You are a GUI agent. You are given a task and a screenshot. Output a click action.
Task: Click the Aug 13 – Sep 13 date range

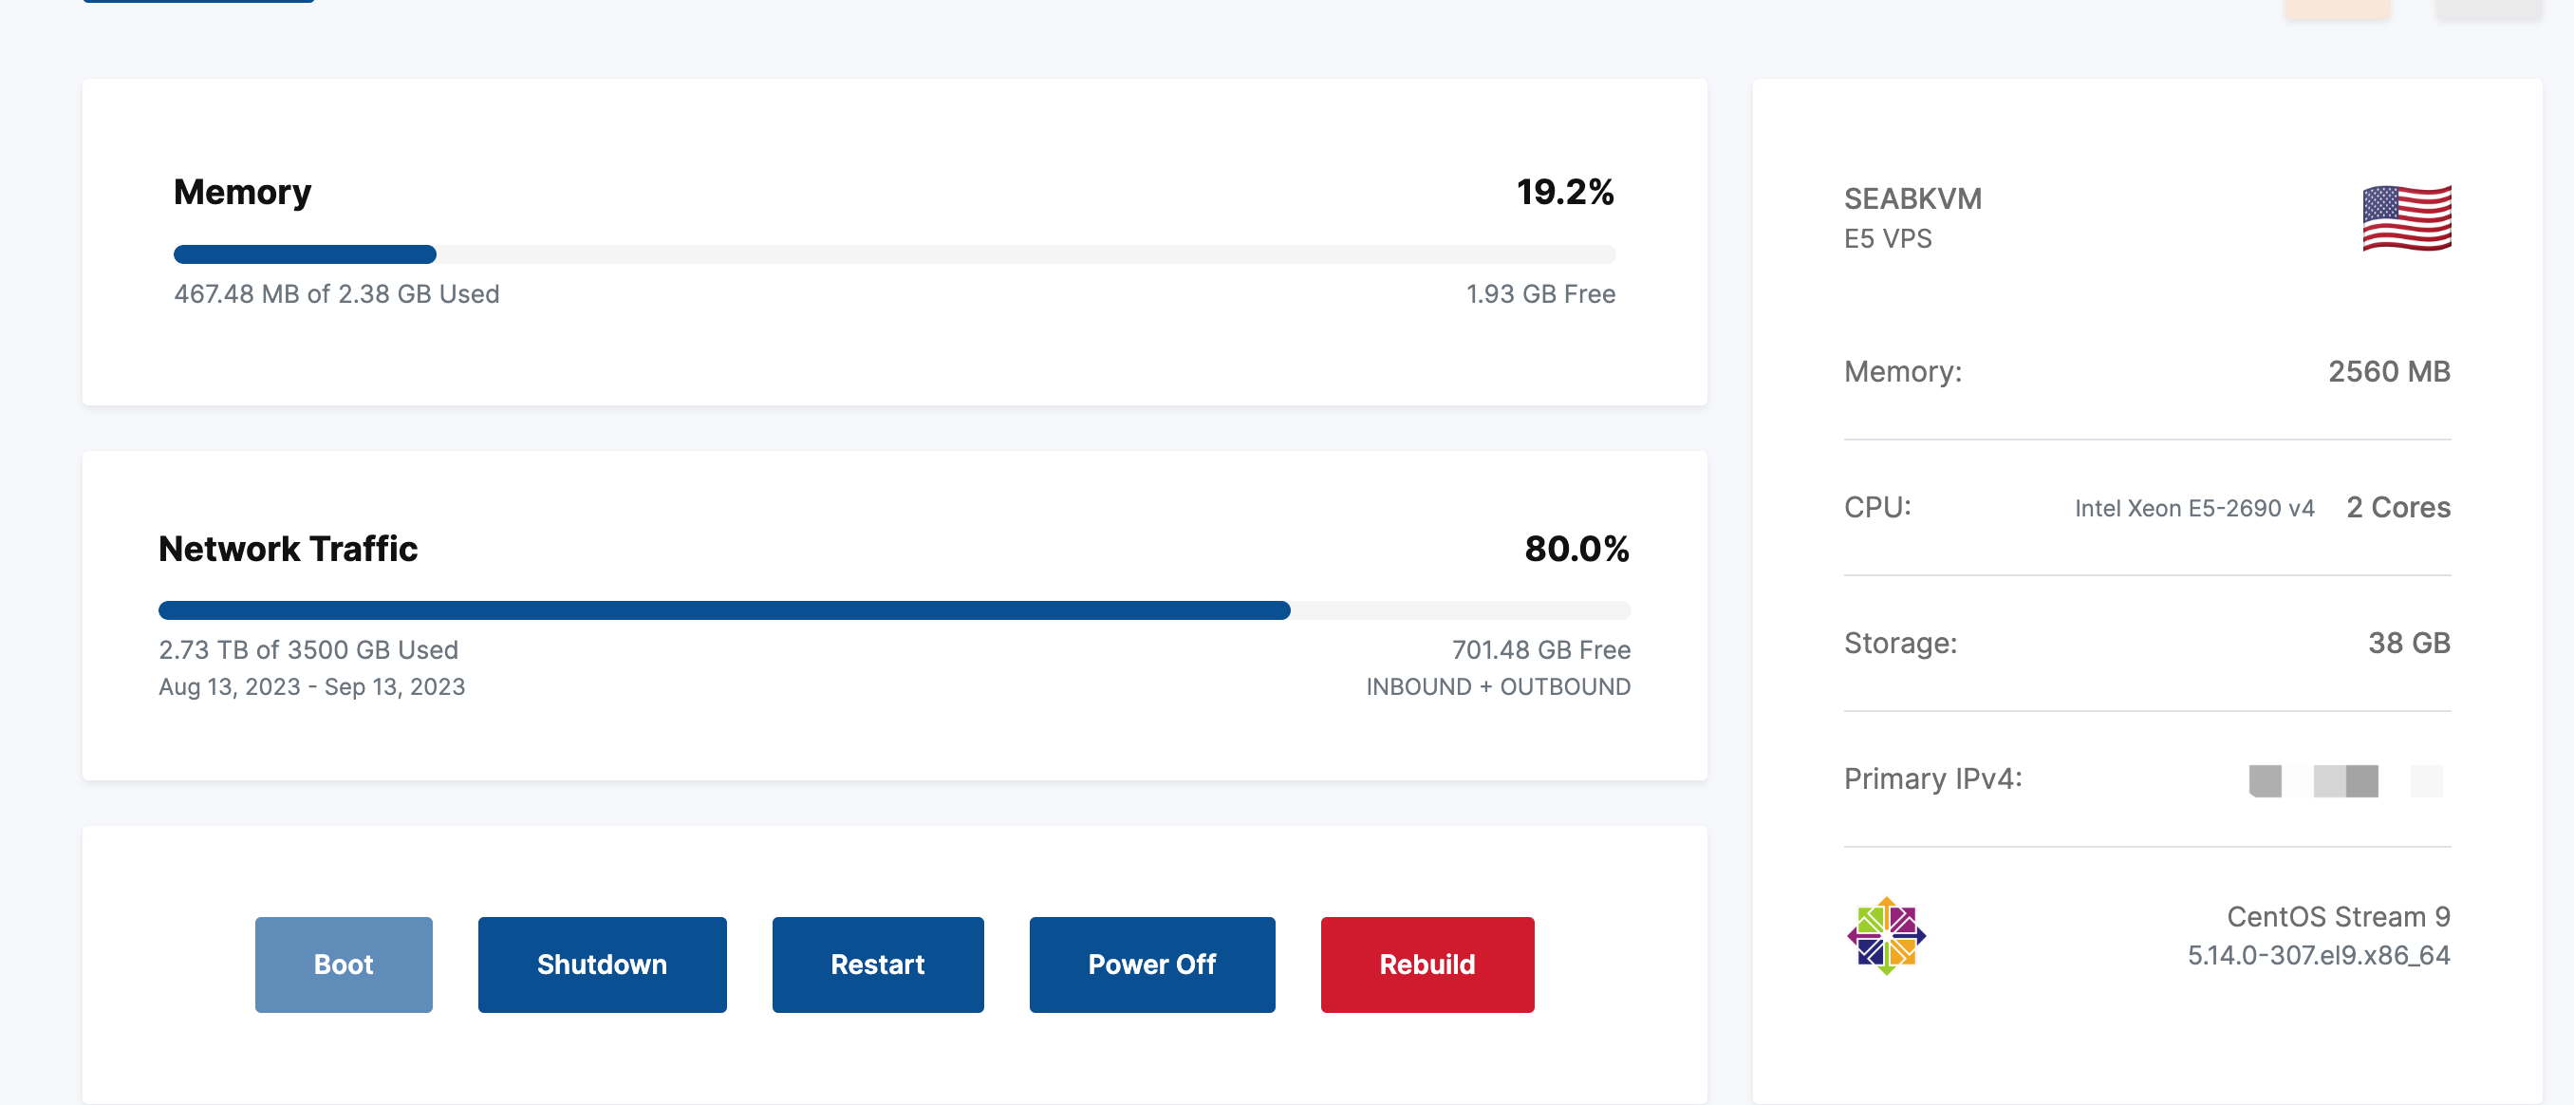coord(311,687)
